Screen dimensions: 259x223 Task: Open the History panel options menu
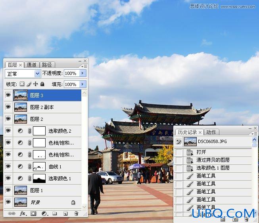[254, 133]
